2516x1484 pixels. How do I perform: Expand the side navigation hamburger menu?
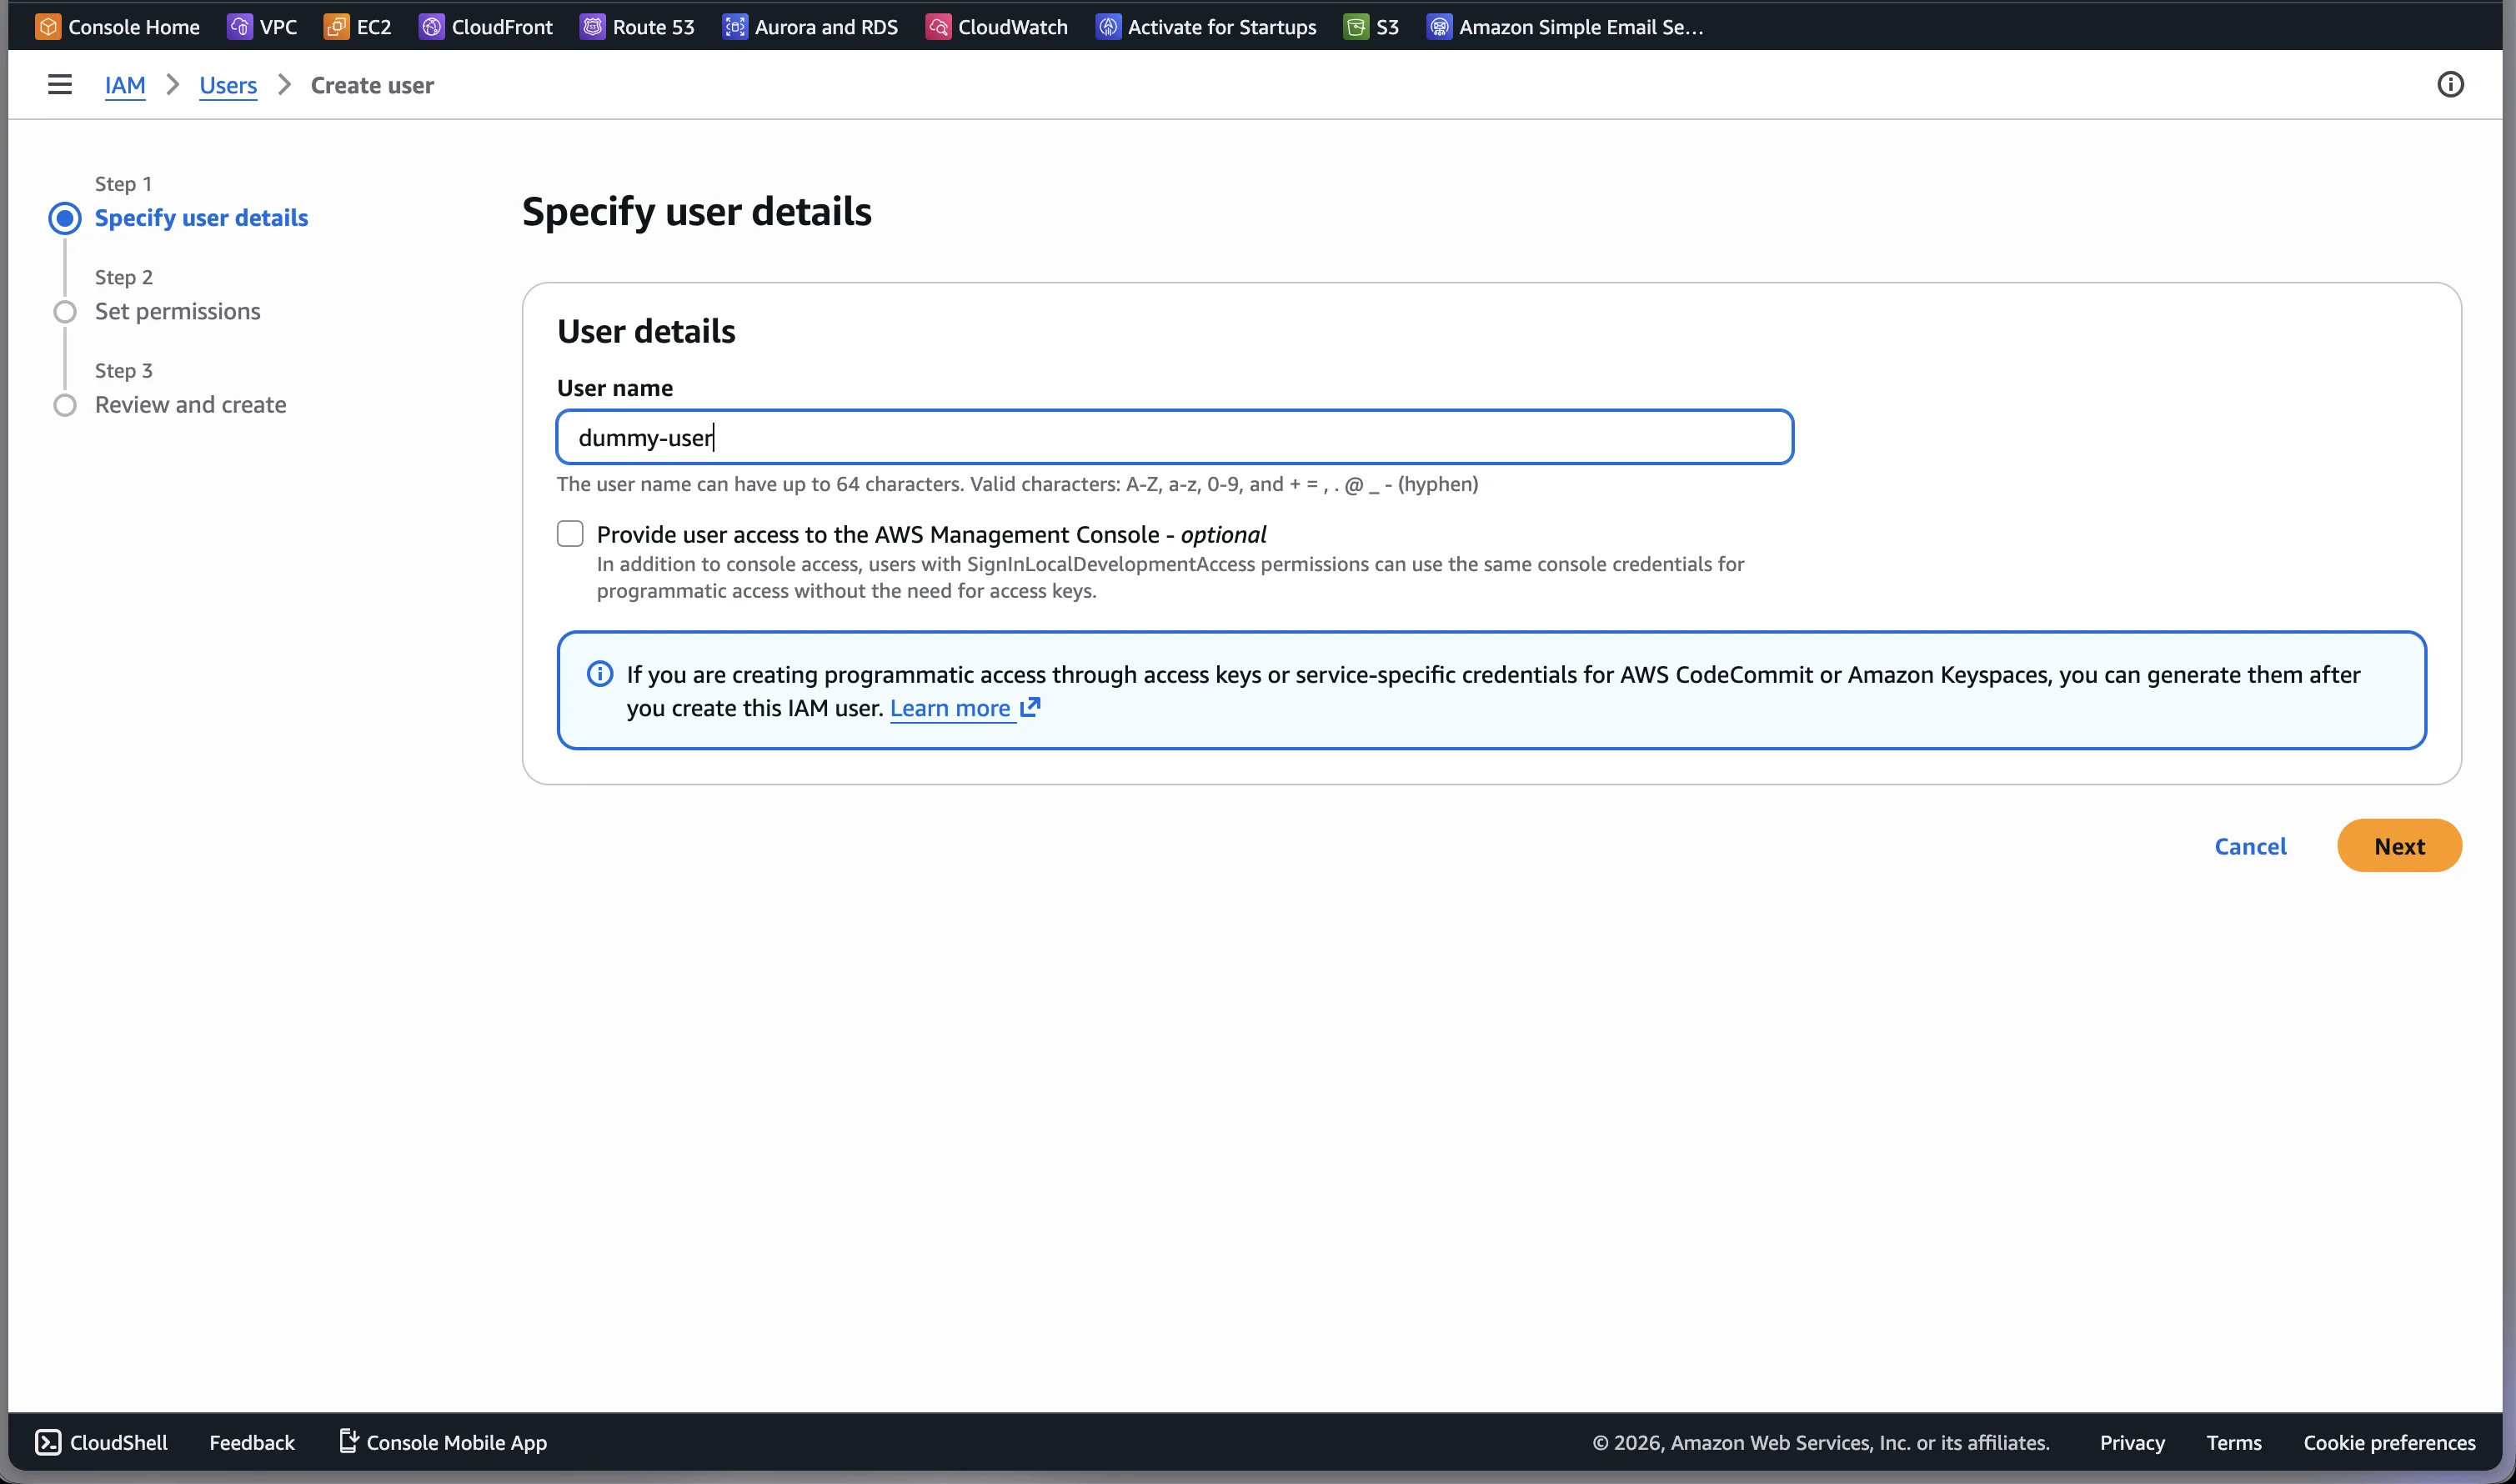[x=59, y=84]
